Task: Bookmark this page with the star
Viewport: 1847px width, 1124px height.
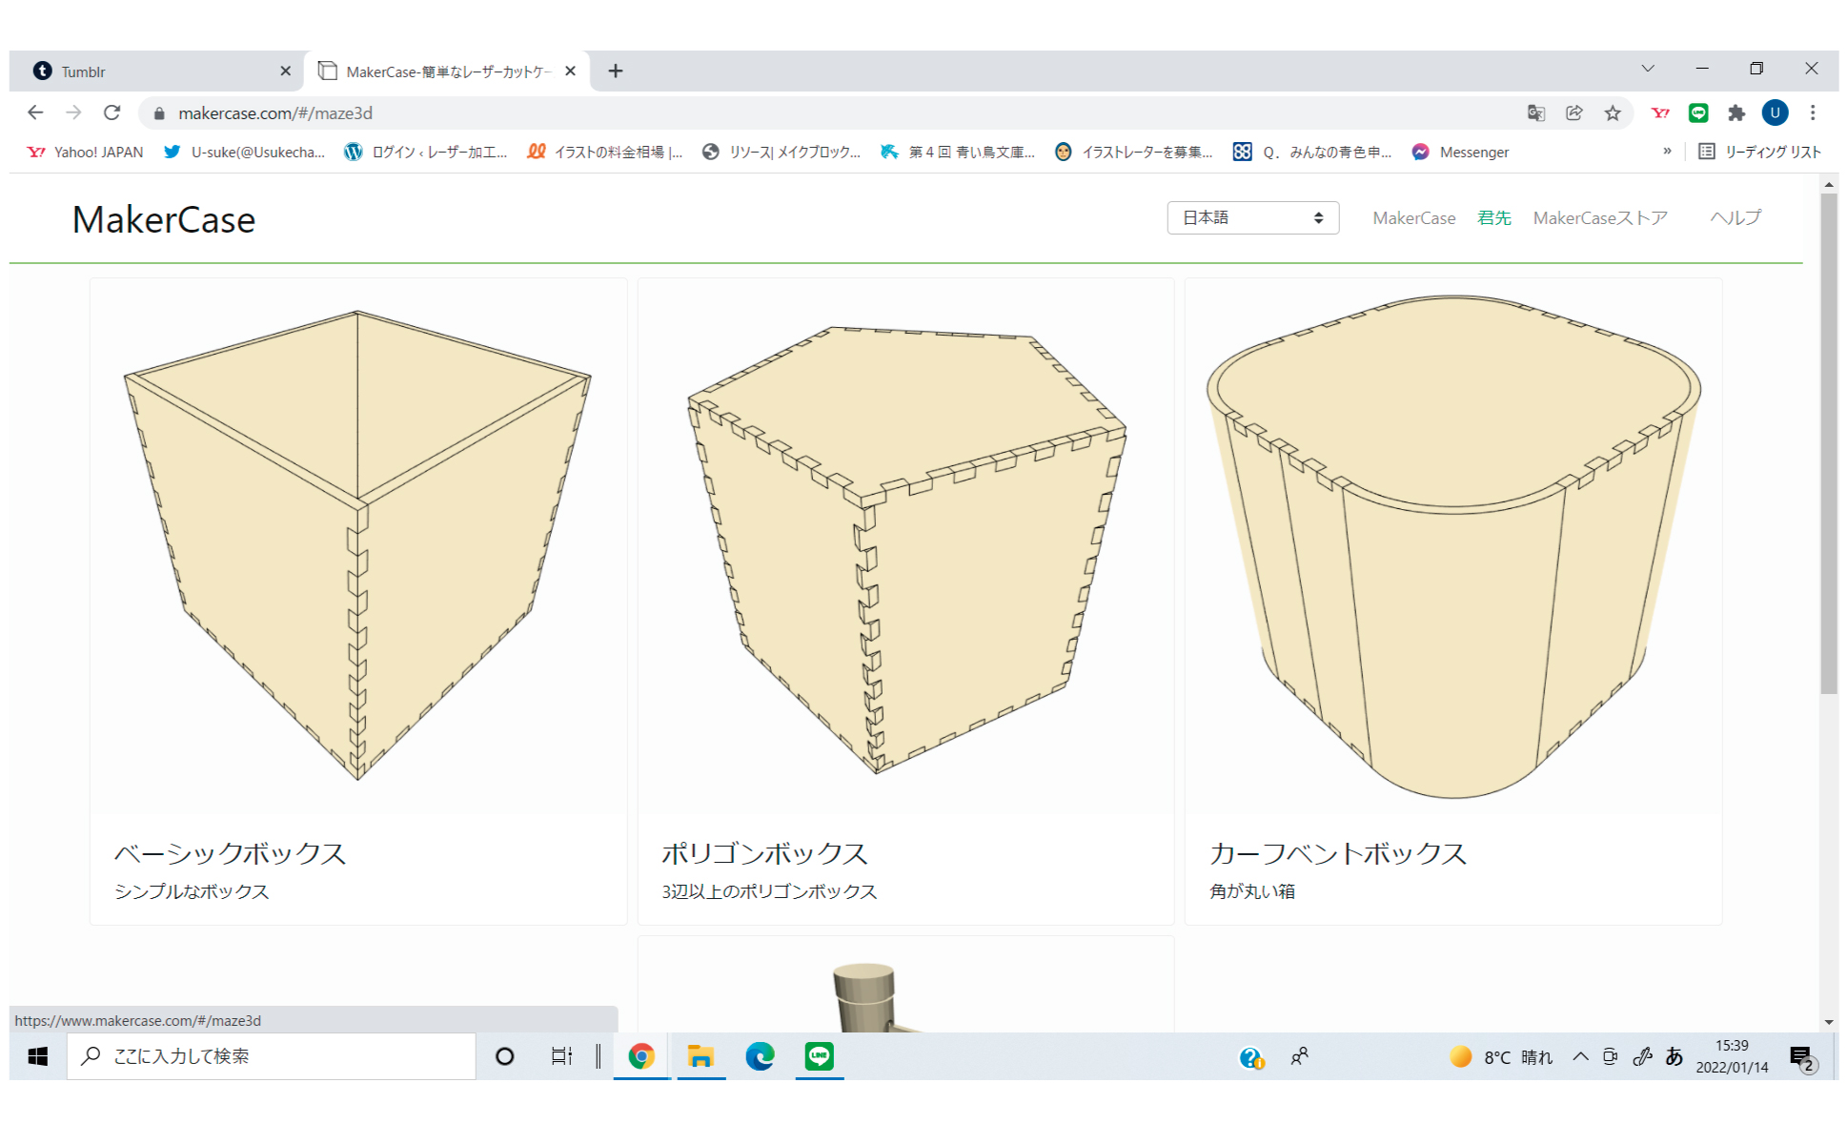Action: 1613,112
